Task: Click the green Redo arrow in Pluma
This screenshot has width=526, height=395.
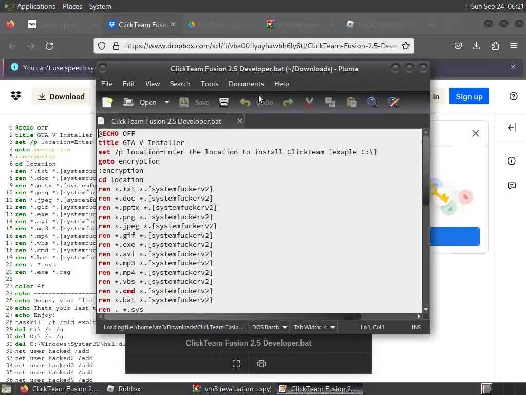Action: click(288, 102)
